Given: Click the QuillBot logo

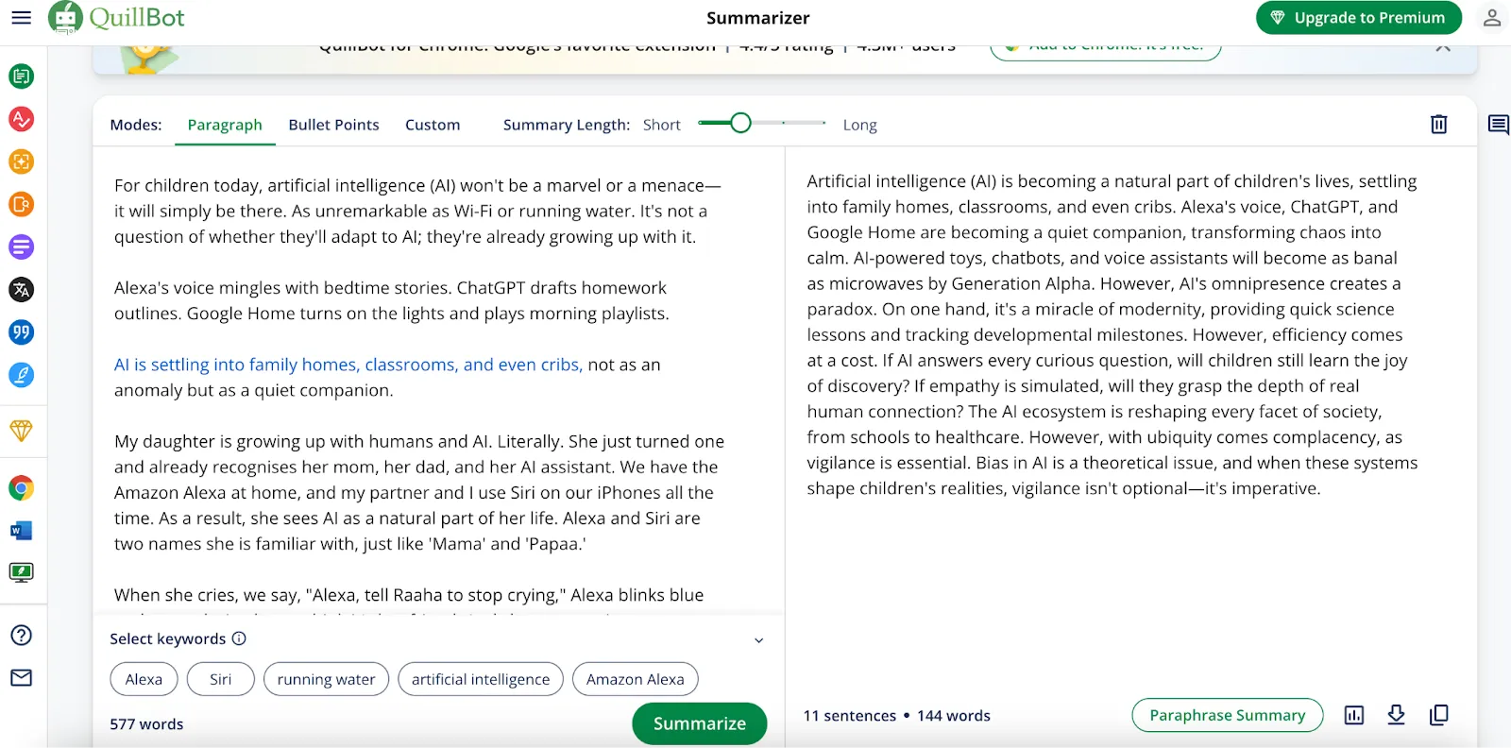Looking at the screenshot, I should pyautogui.click(x=117, y=17).
